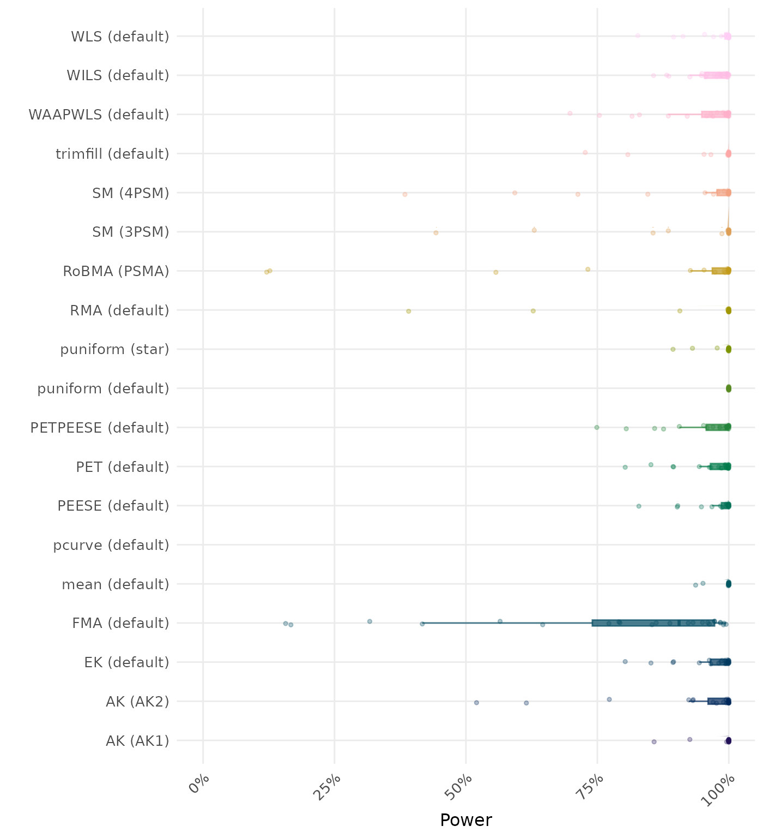763x838 pixels.
Task: Click the "Power" x-axis title
Action: click(x=465, y=820)
